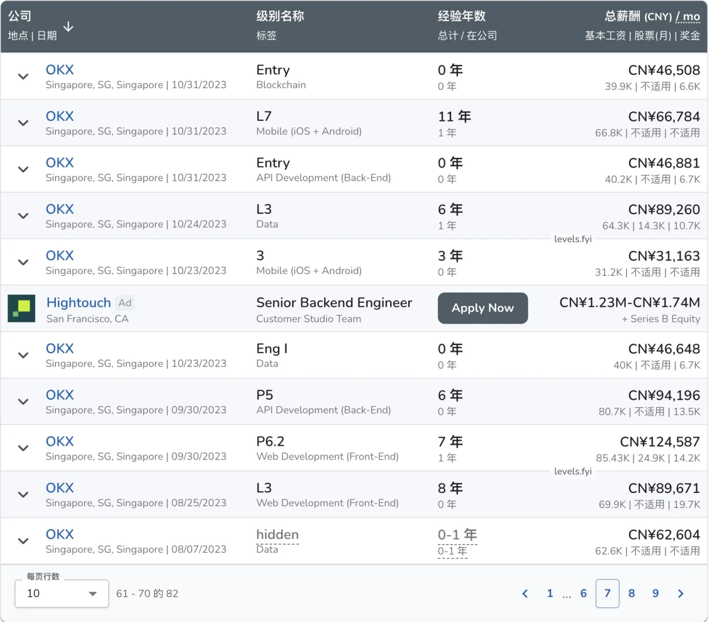This screenshot has width=709, height=622.
Task: Click the CN¥89,671 compensation value
Action: 664,488
